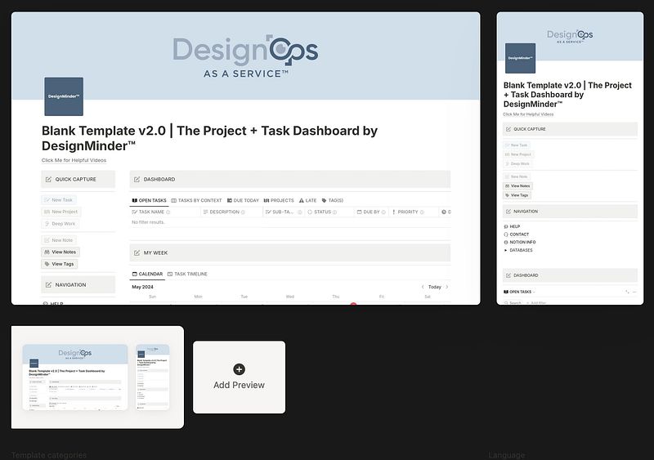Viewport: 654px width, 460px height.
Task: Click the DesignMinder square icon in mobile preview
Action: [520, 58]
